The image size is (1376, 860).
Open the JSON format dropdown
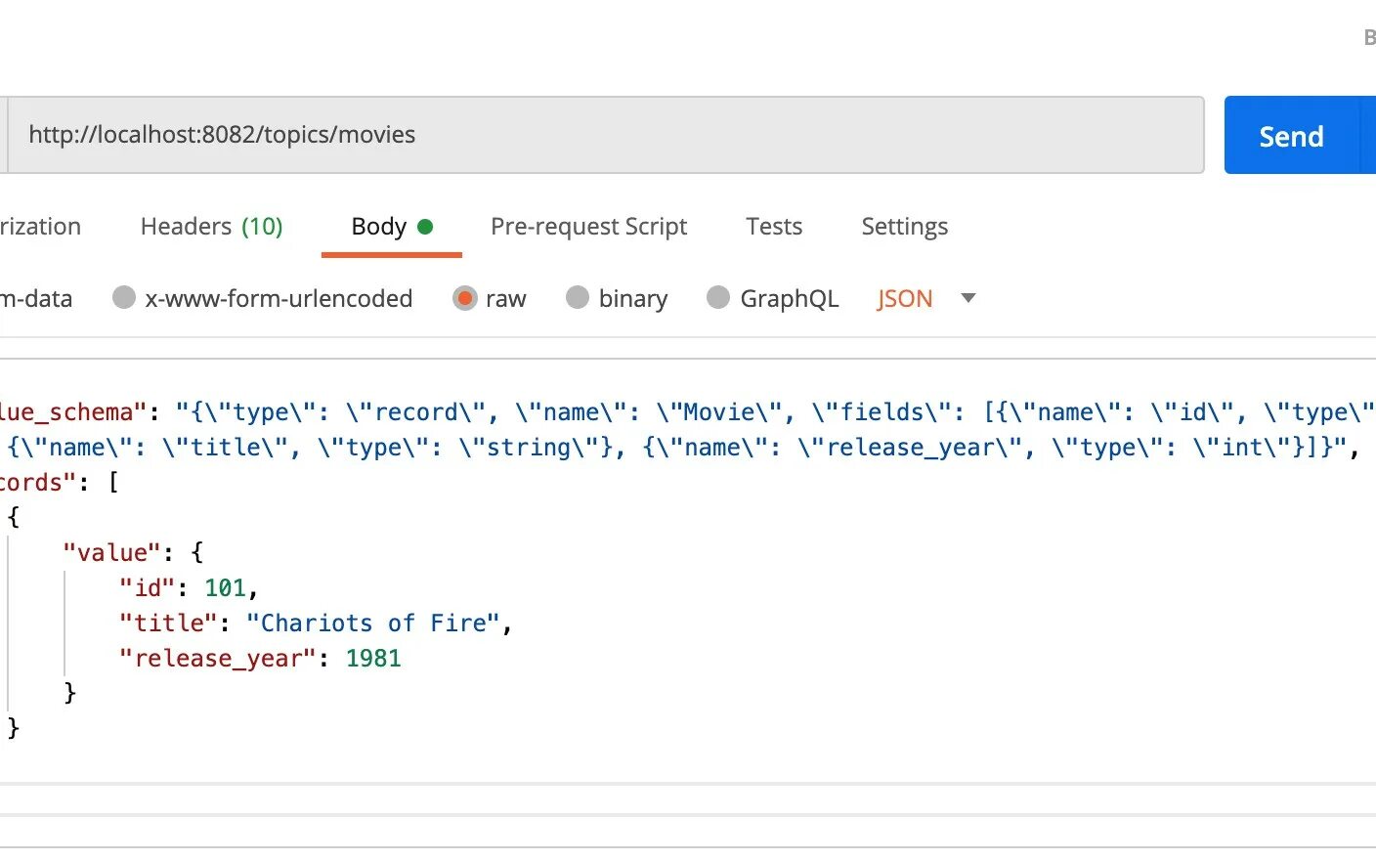[x=905, y=299]
